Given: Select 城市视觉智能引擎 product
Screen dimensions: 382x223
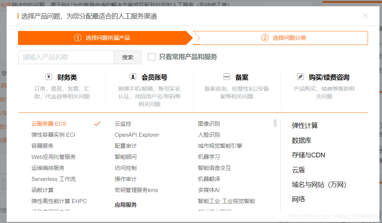Looking at the screenshot, I should (x=220, y=146).
